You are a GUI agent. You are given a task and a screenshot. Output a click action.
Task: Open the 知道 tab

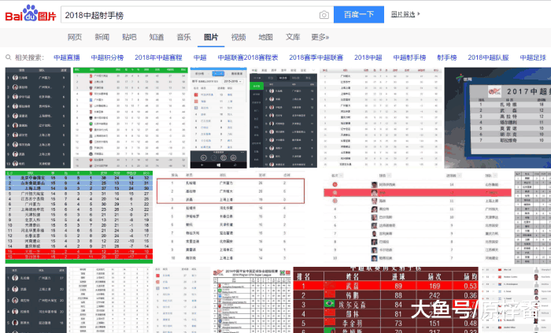(x=157, y=37)
